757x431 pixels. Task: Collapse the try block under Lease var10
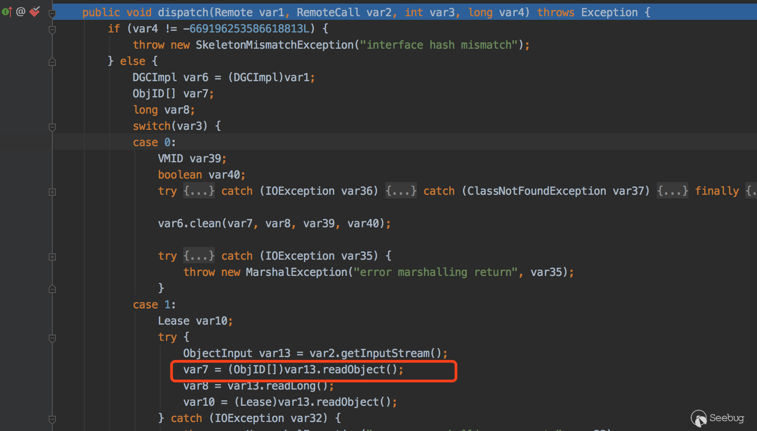52,338
